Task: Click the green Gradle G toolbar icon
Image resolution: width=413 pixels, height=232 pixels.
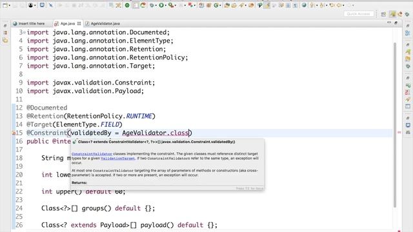Action: [x=216, y=5]
